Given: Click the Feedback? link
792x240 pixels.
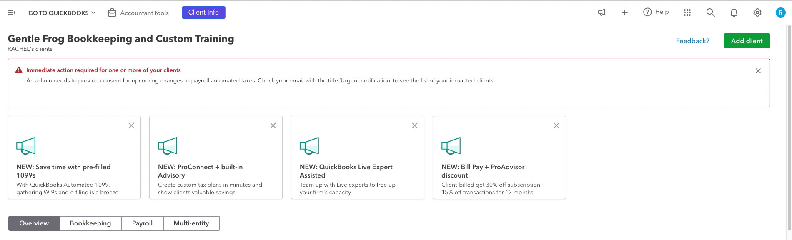Looking at the screenshot, I should click(x=692, y=41).
